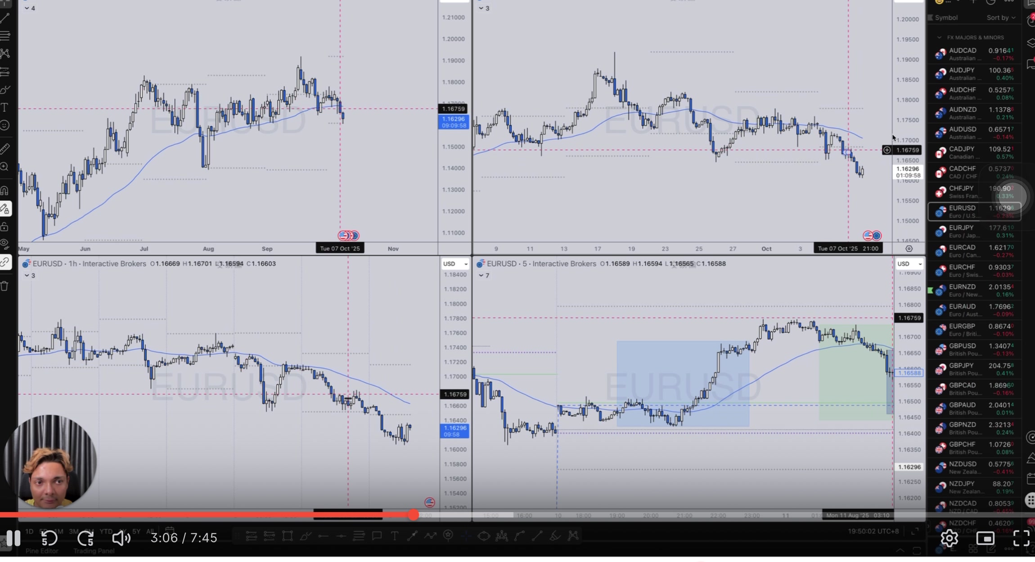The height and width of the screenshot is (562, 1035).
Task: Open the Sort by dropdown in watchlist
Action: coord(1001,18)
